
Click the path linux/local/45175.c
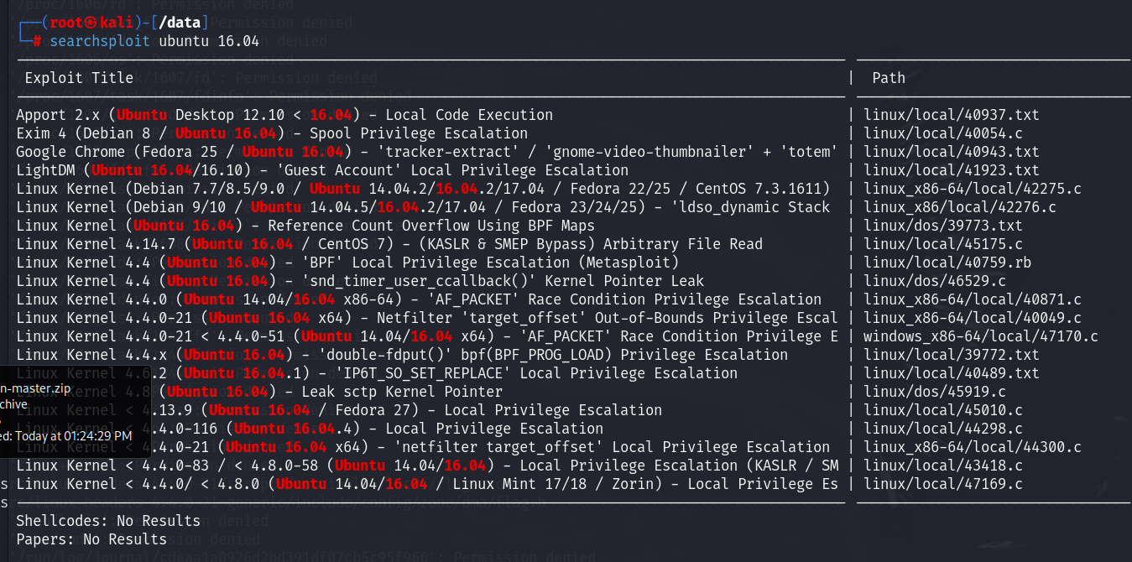point(942,244)
